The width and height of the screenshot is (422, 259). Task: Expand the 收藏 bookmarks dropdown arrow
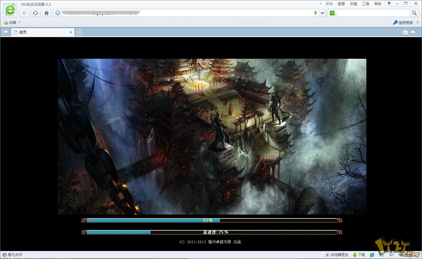[x=20, y=22]
